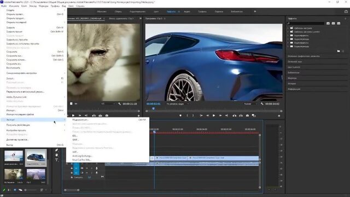The width and height of the screenshot is (350, 197).
Task: Expand the Видеопереходы folder in Effects
Action: pyautogui.click(x=288, y=47)
